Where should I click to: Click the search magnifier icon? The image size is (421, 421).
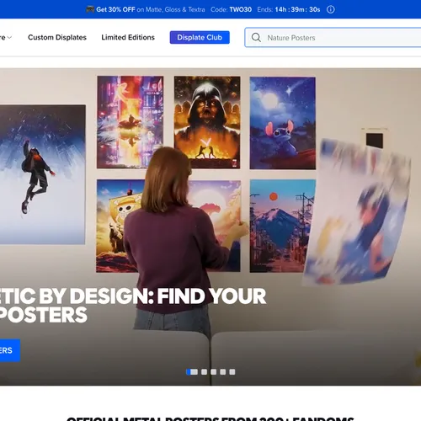(x=256, y=37)
